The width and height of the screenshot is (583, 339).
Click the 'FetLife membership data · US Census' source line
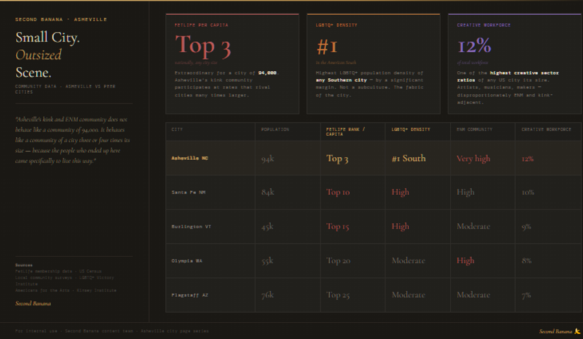58,271
